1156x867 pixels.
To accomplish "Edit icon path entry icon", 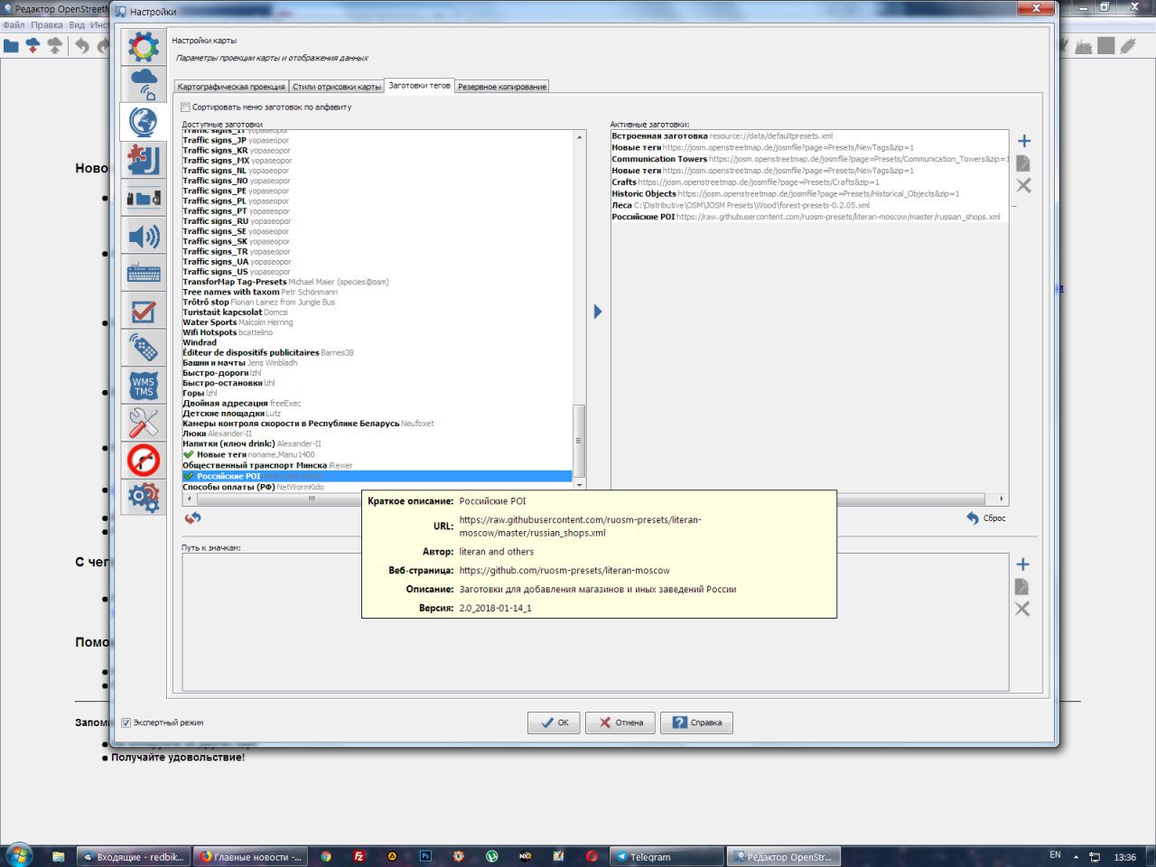I will (1022, 587).
